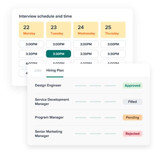Choose the 24 Wednesday date card
Image resolution: width=160 pixels, height=160 pixels.
(86, 30)
